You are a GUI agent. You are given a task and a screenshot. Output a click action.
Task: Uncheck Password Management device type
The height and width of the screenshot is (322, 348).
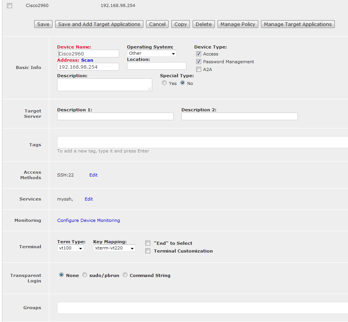tap(198, 62)
